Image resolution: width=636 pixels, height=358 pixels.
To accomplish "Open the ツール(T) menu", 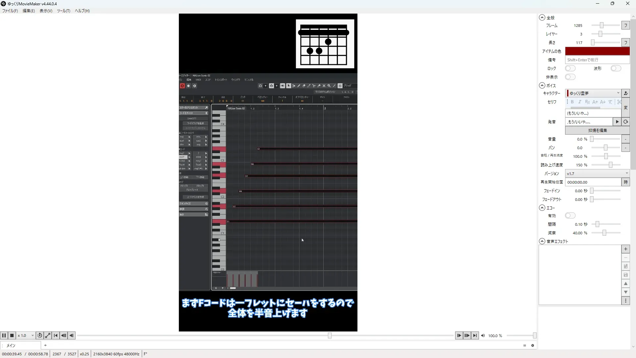I will (x=63, y=11).
